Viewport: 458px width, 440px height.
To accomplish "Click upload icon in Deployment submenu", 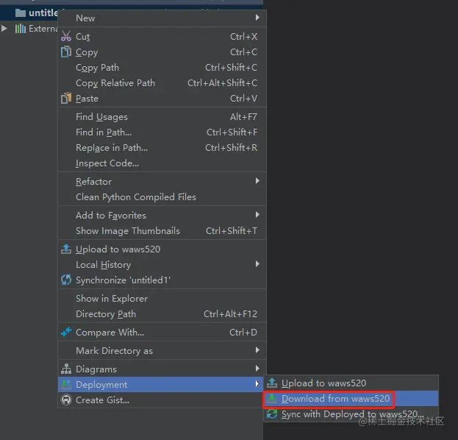I will (272, 383).
